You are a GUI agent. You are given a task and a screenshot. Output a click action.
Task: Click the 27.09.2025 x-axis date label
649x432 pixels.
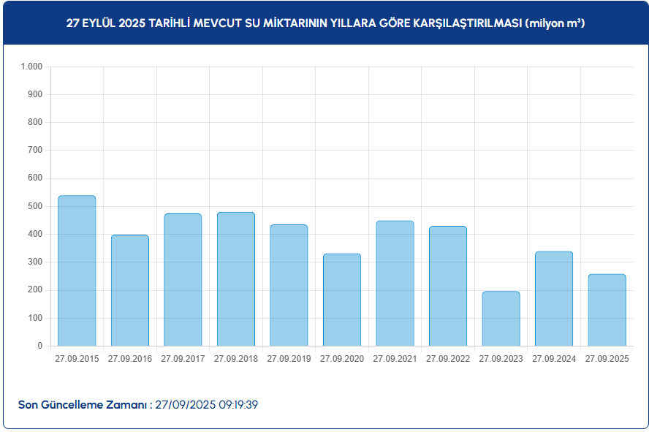(x=607, y=359)
